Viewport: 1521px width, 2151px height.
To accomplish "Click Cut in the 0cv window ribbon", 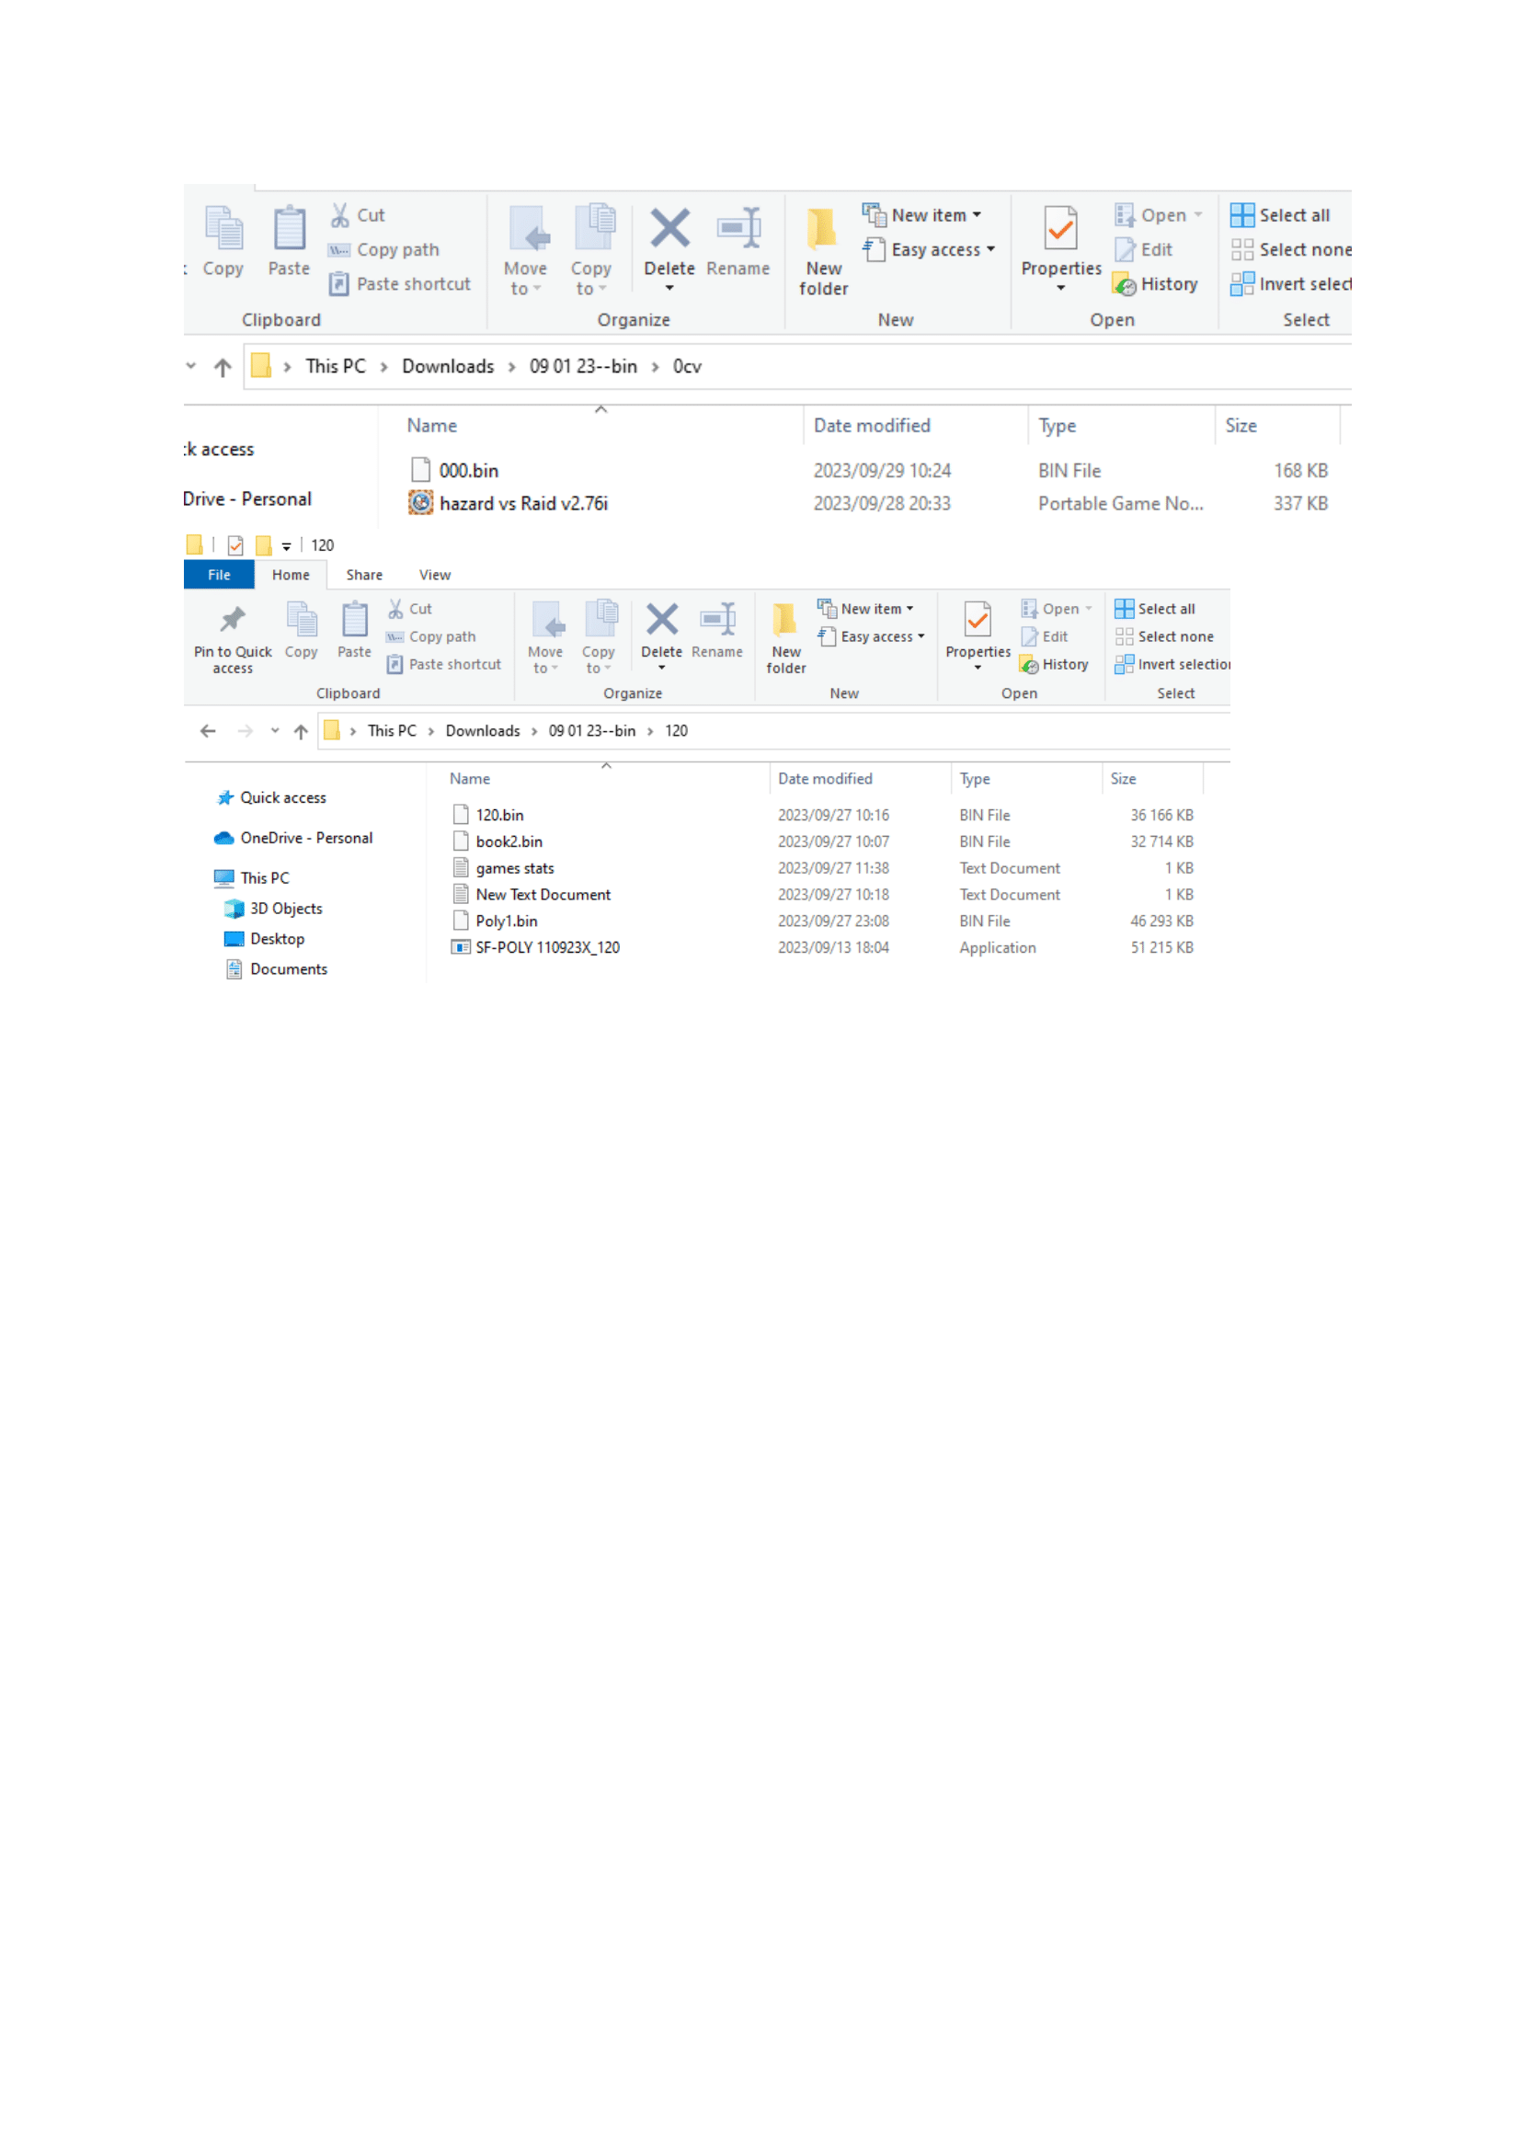I will click(357, 215).
